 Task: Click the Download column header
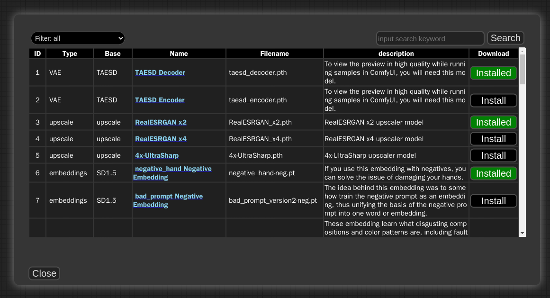[x=494, y=54]
